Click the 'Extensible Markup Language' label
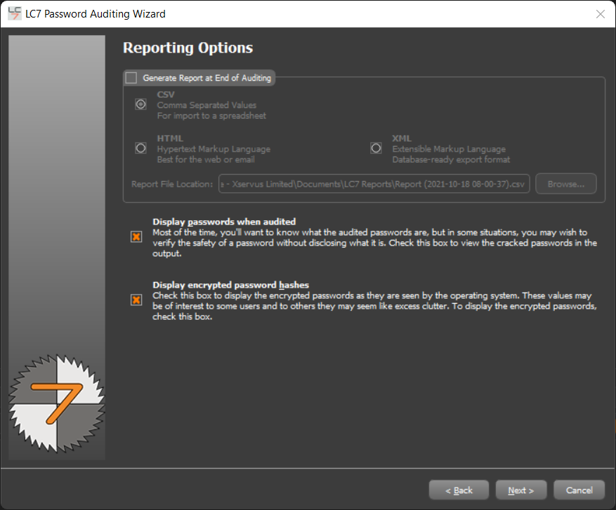The height and width of the screenshot is (510, 616). coord(449,149)
